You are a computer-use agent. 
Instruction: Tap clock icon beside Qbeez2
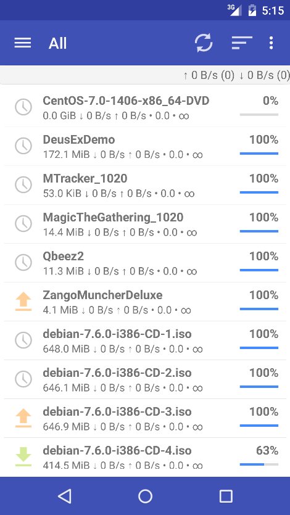point(23,262)
